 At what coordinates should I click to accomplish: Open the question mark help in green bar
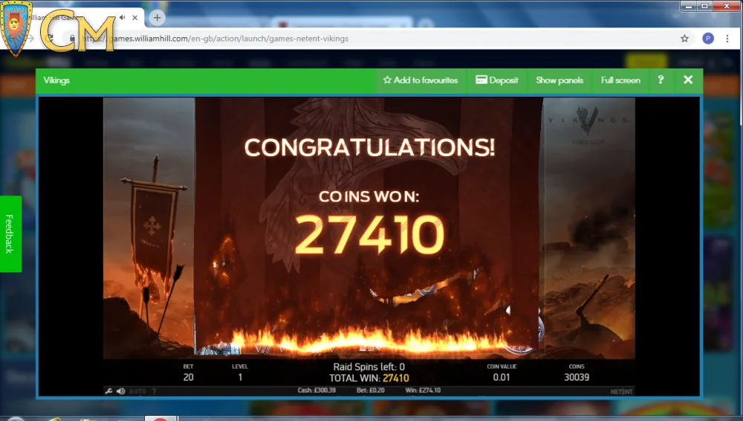[661, 80]
